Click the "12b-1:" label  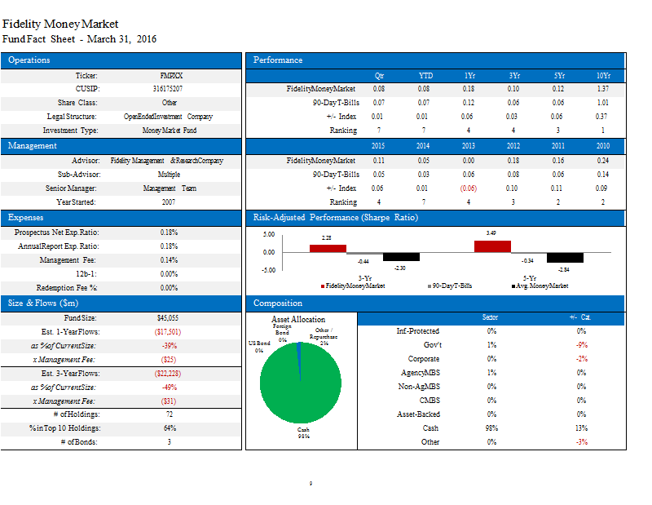(x=86, y=274)
